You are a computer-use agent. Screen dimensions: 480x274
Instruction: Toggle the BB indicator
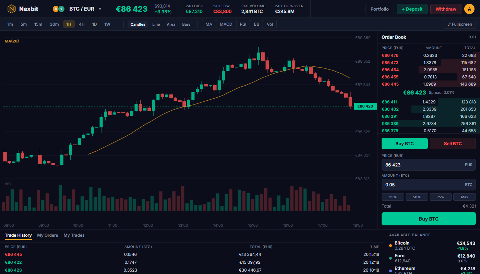[256, 24]
